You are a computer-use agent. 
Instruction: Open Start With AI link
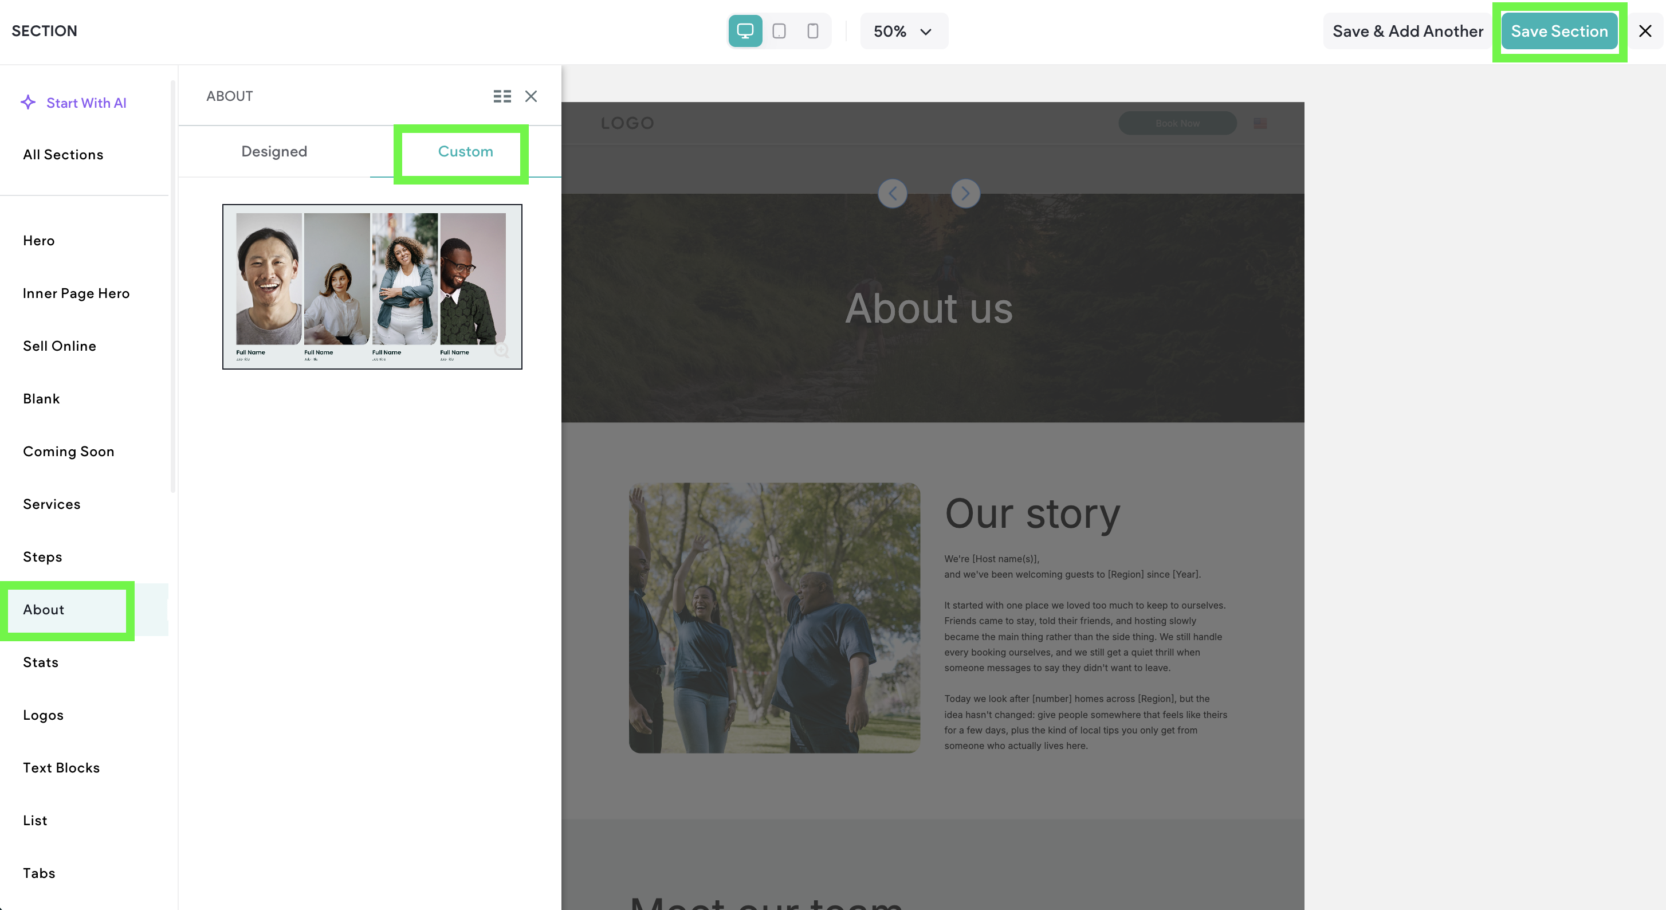(86, 103)
